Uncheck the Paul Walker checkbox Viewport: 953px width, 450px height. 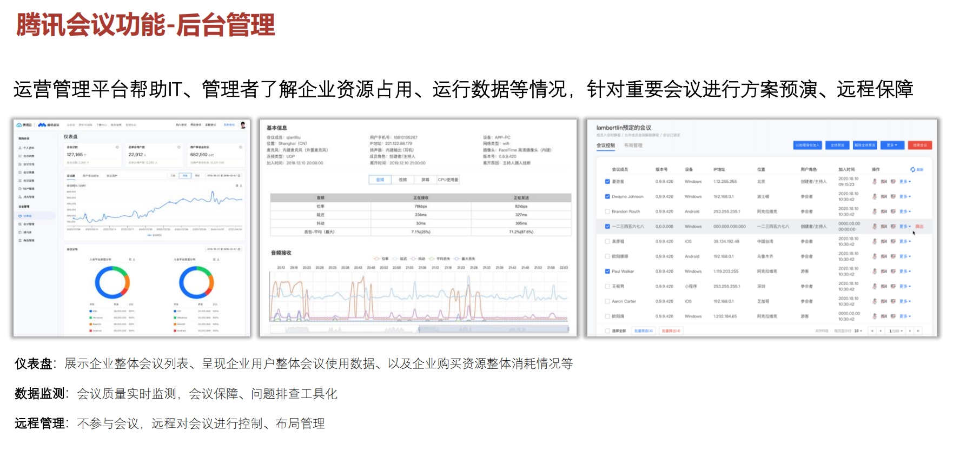607,272
